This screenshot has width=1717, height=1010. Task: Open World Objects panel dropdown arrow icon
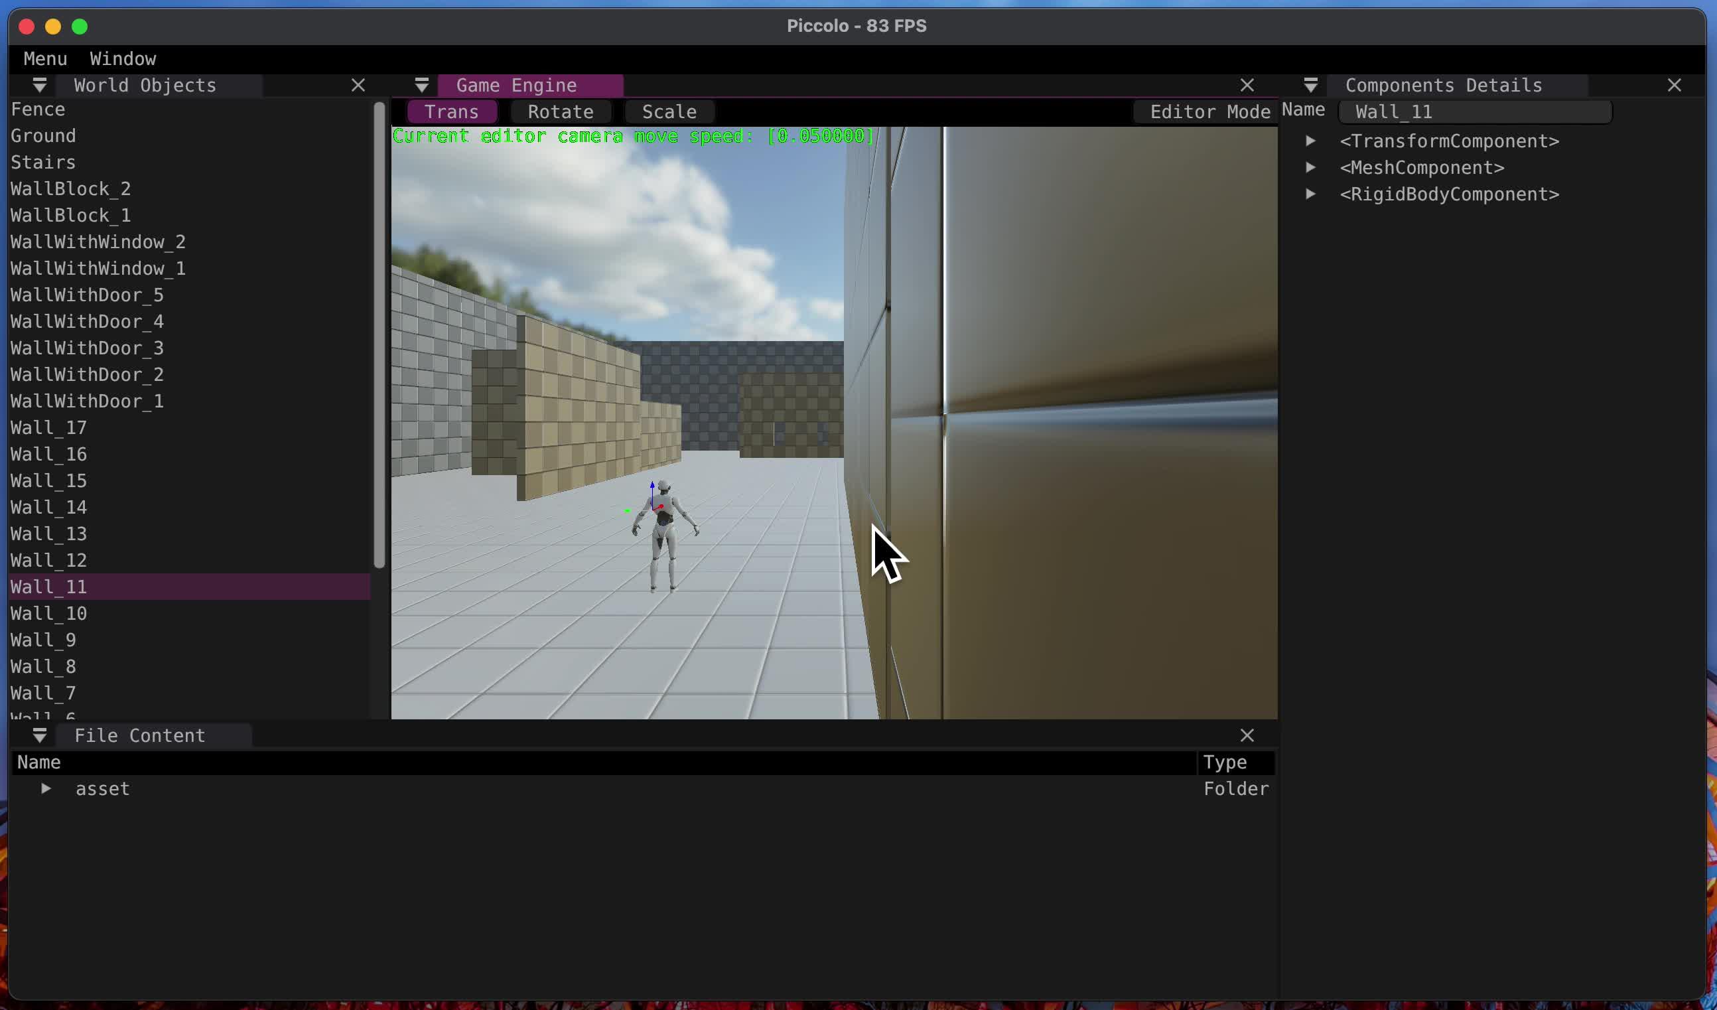click(40, 85)
